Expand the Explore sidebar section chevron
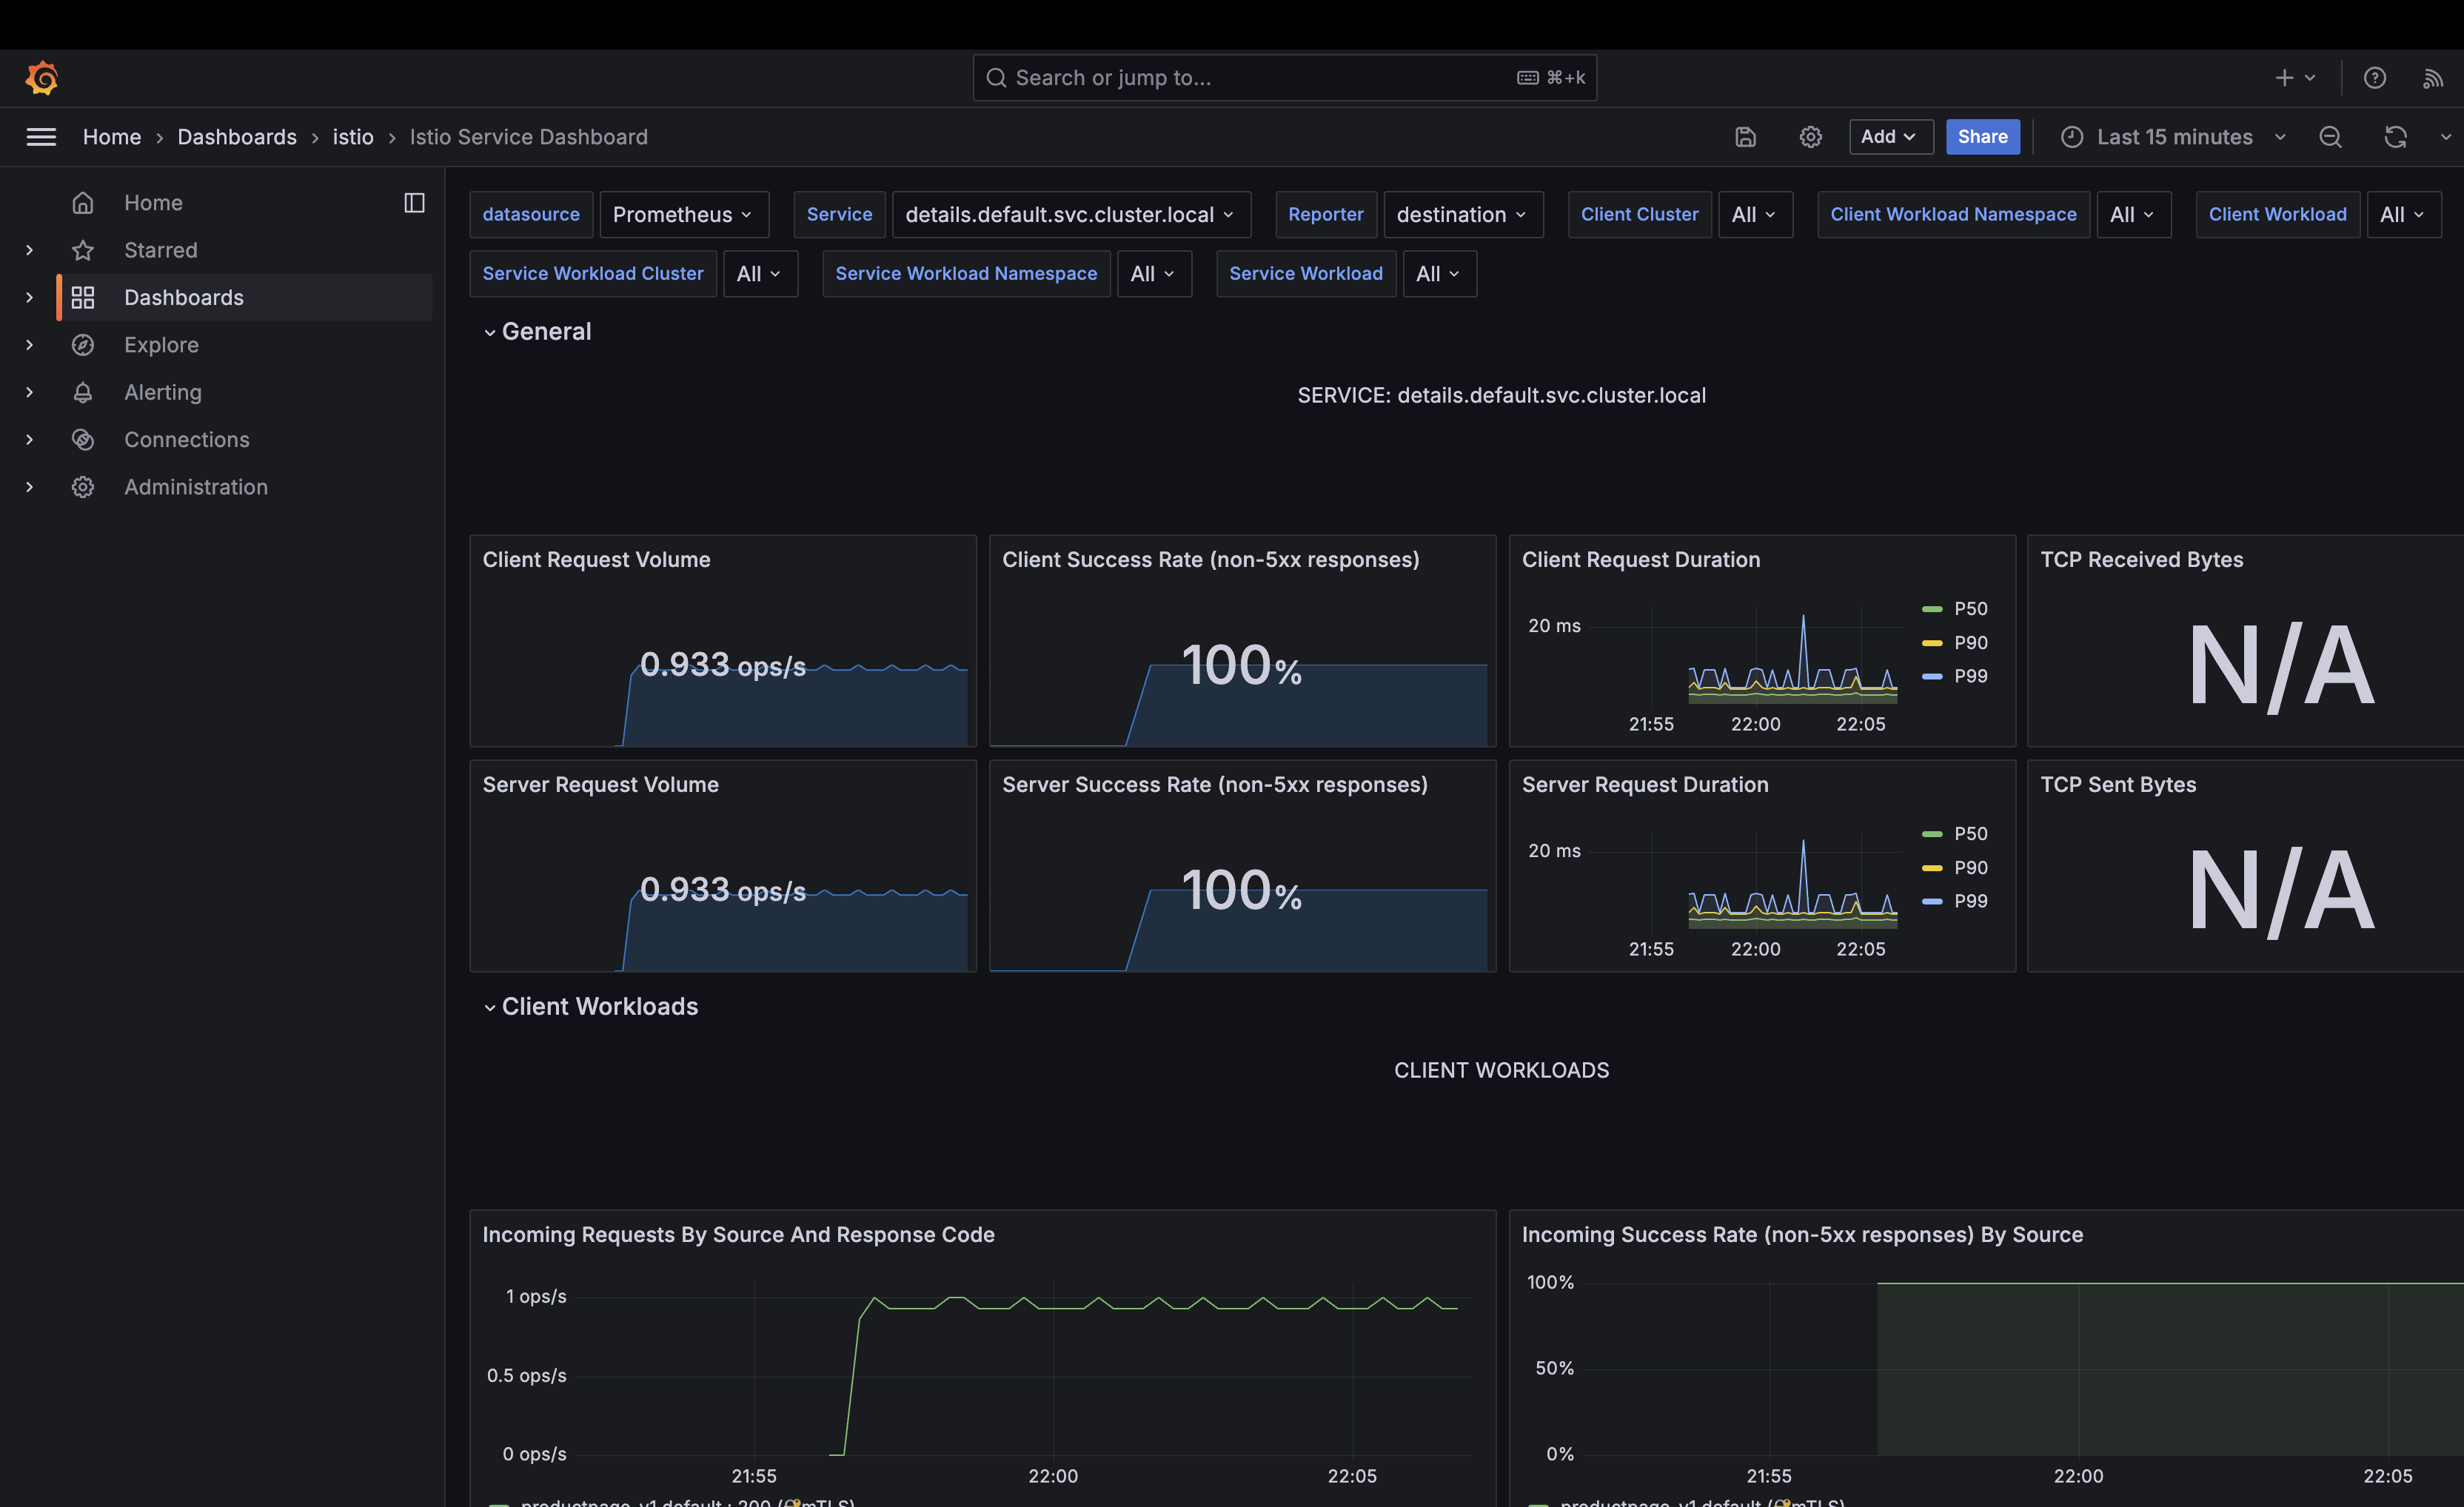 click(29, 345)
